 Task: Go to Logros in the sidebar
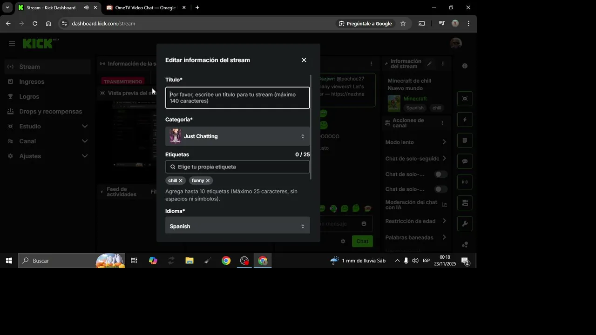pyautogui.click(x=48, y=96)
